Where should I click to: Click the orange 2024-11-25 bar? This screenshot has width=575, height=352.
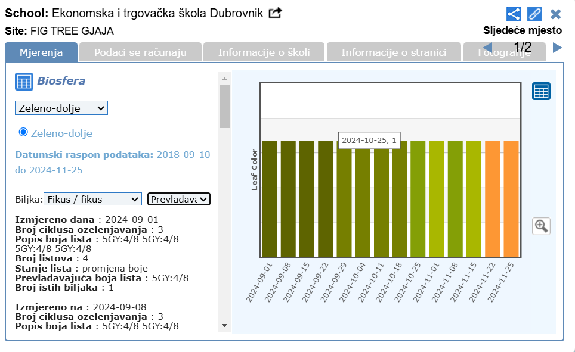coord(511,198)
